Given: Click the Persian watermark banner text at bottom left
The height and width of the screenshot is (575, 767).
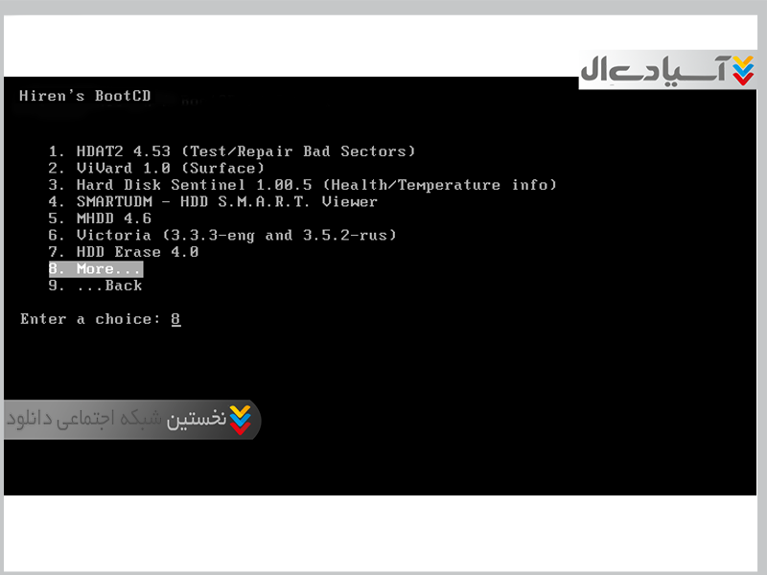Looking at the screenshot, I should pyautogui.click(x=116, y=420).
